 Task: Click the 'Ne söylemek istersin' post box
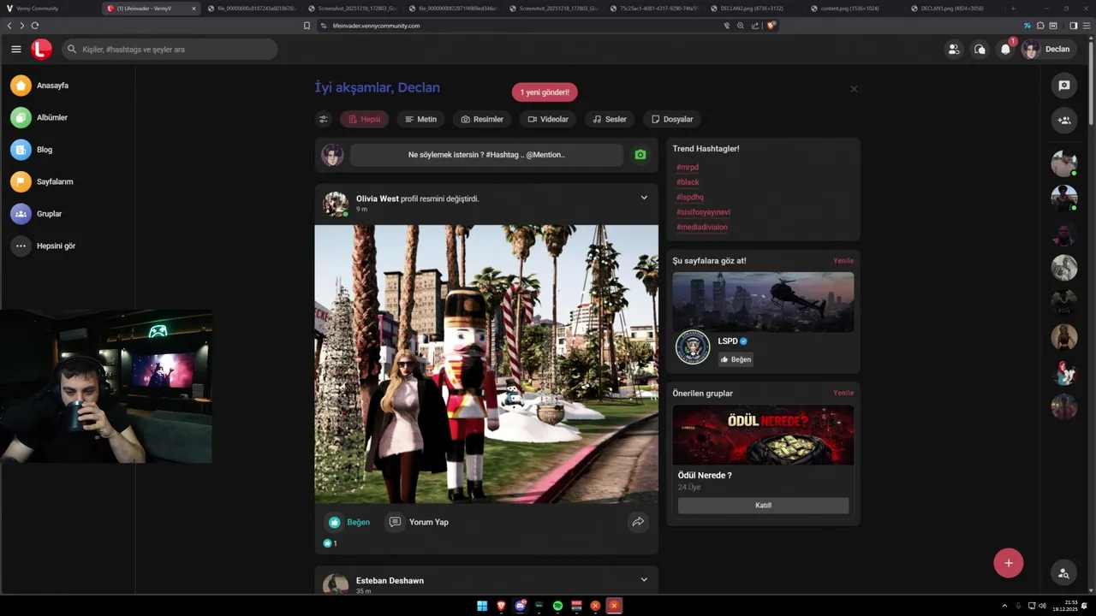(x=486, y=155)
